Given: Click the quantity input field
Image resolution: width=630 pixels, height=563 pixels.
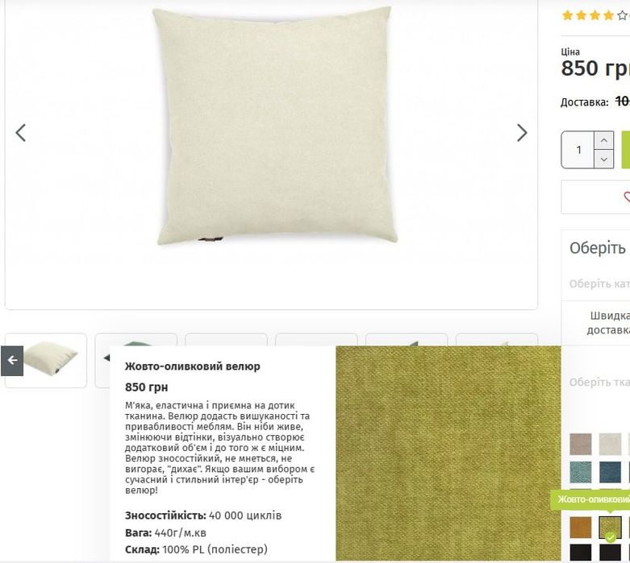Looking at the screenshot, I should 578,150.
